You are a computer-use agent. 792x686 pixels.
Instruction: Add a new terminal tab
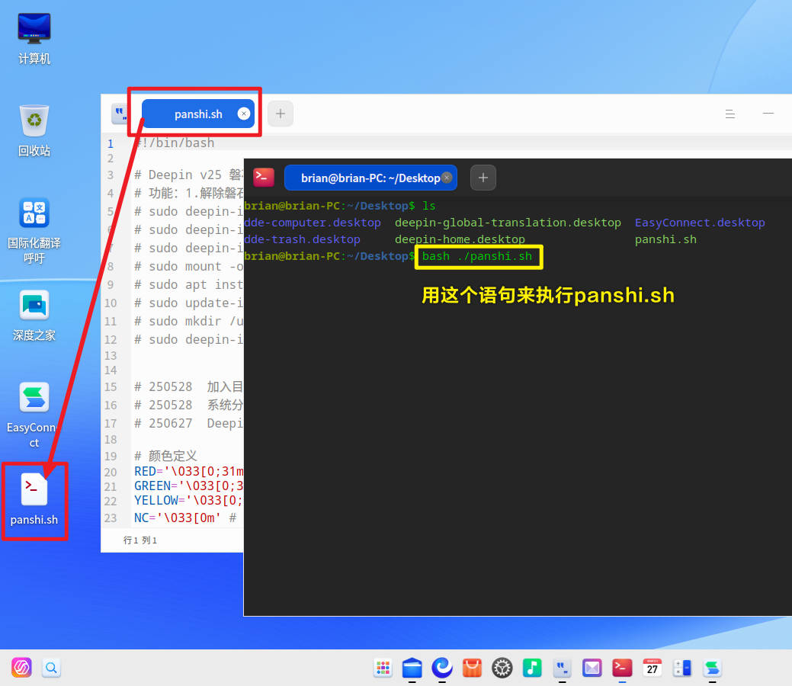click(x=483, y=178)
